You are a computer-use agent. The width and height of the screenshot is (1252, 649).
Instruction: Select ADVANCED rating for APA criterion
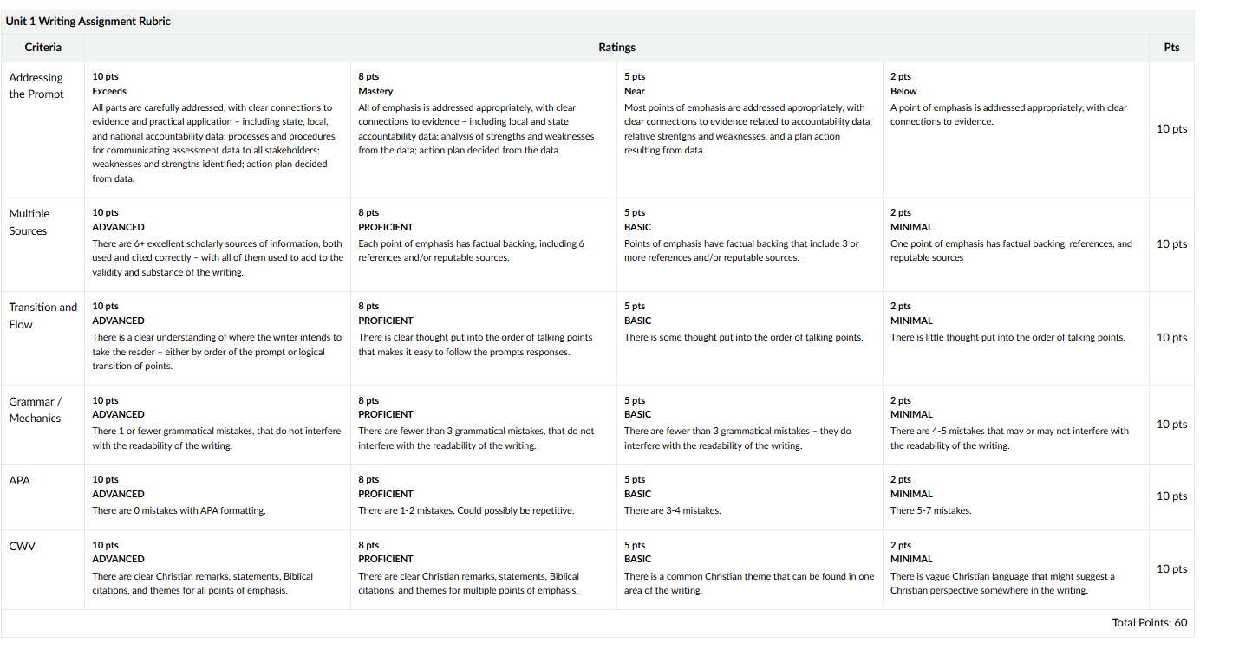tap(218, 497)
